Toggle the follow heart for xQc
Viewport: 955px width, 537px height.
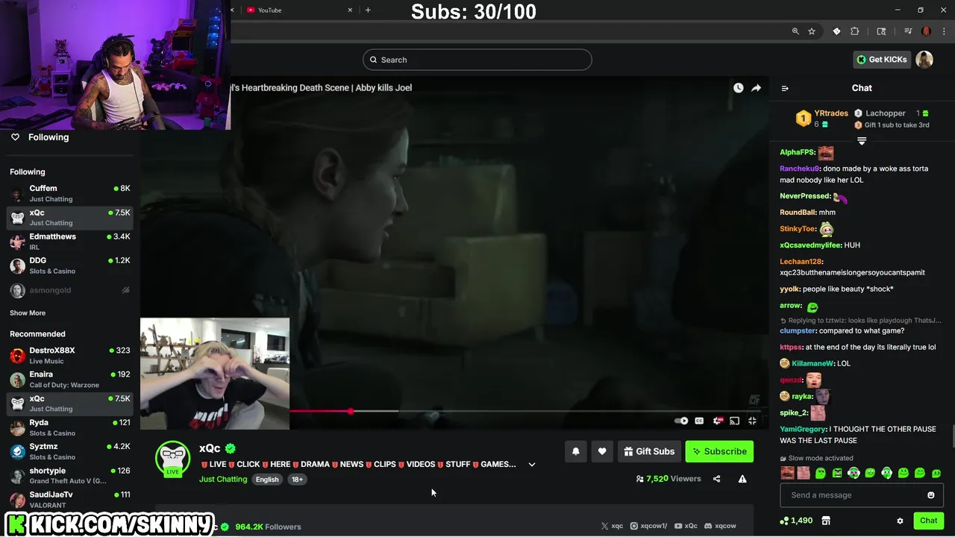(602, 451)
